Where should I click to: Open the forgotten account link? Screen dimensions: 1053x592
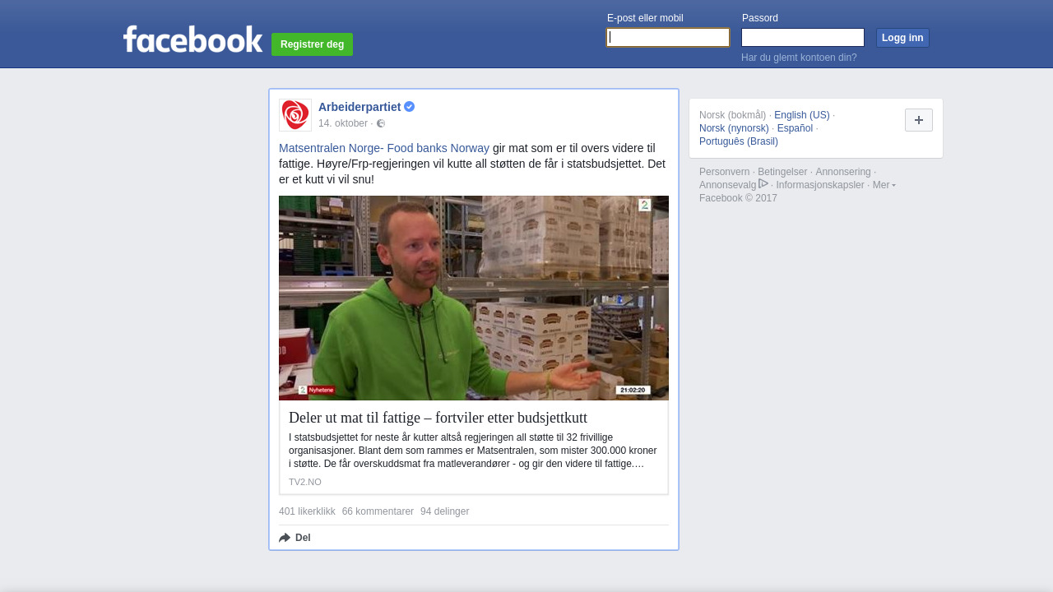point(799,58)
